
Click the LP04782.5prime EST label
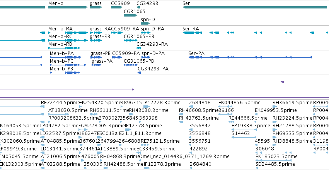coord(60,126)
